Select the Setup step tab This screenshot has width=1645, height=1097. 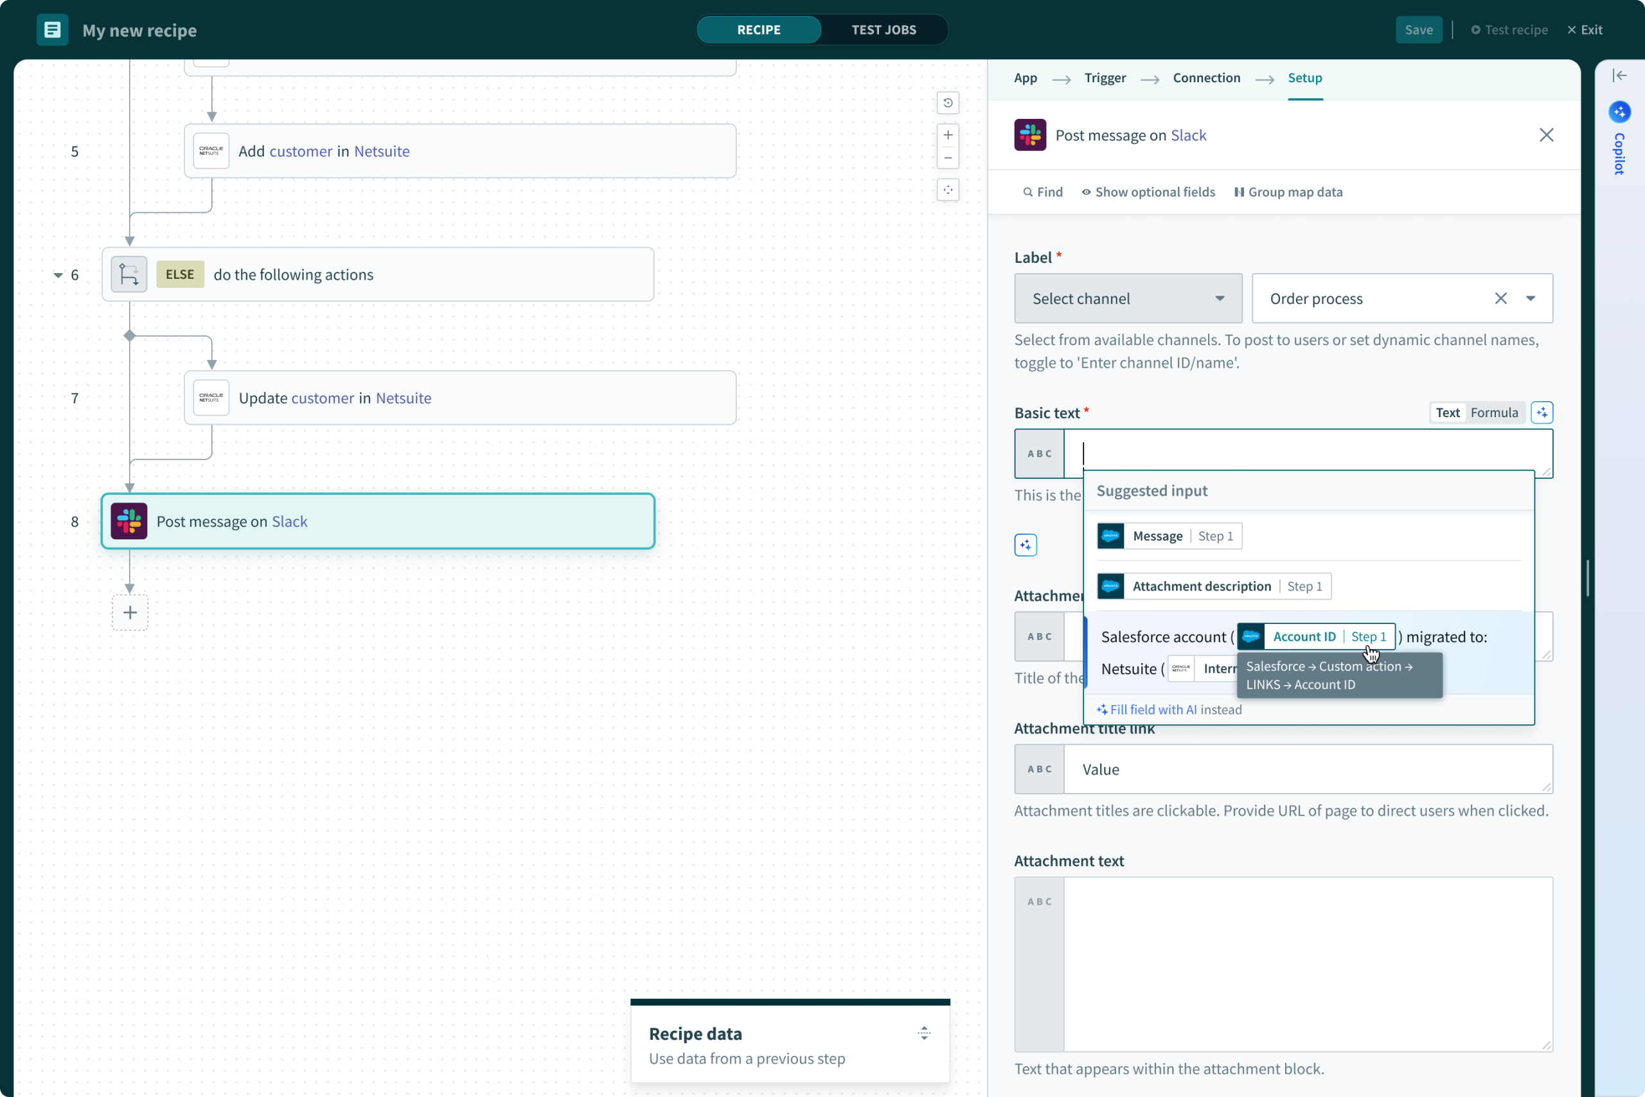coord(1305,78)
